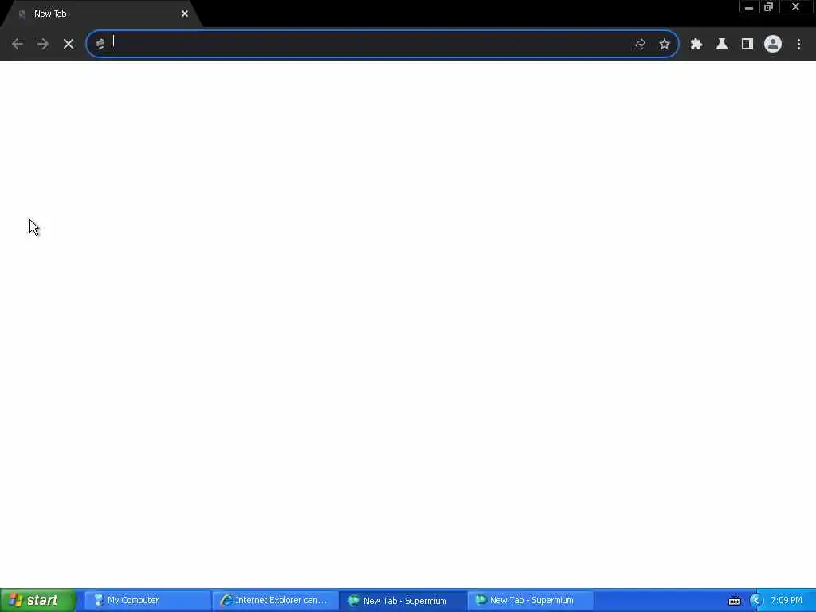Expand hidden system tray icons

click(x=755, y=601)
